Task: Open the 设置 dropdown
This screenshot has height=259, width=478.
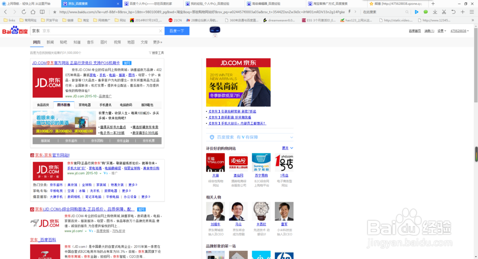Action: tap(442, 31)
